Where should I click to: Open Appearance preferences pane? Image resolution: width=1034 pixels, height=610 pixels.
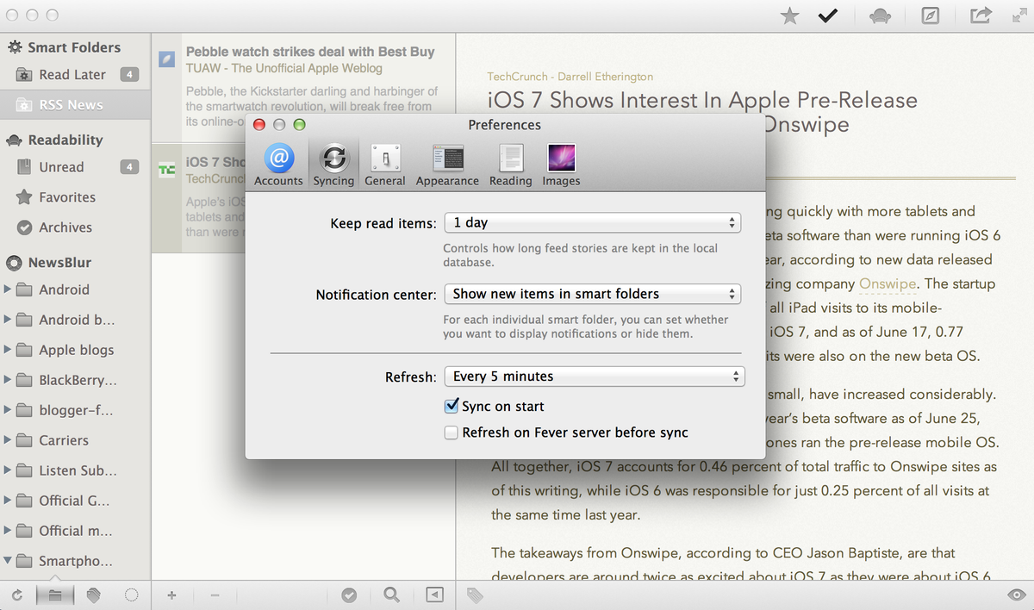tap(447, 165)
